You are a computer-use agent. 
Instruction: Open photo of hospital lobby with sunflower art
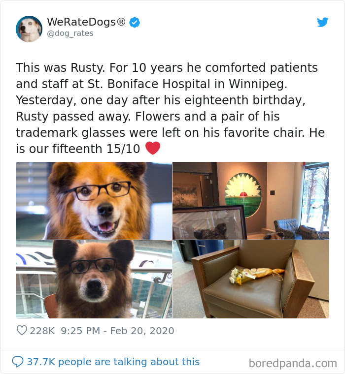point(251,201)
